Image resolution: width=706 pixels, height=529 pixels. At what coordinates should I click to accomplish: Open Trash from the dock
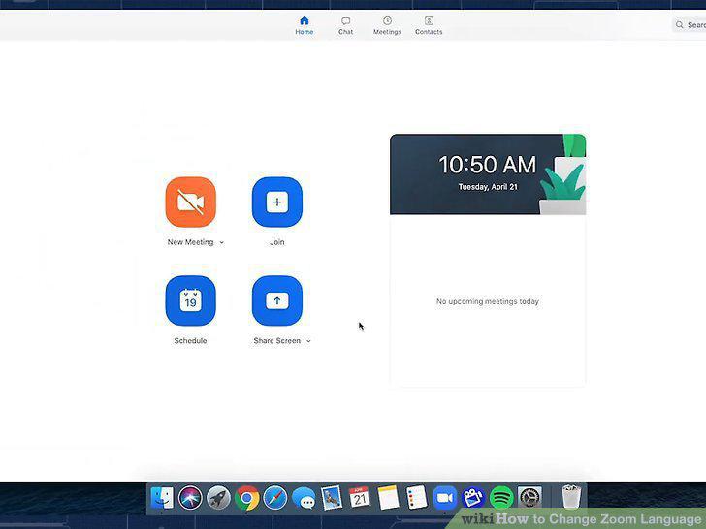tap(571, 497)
